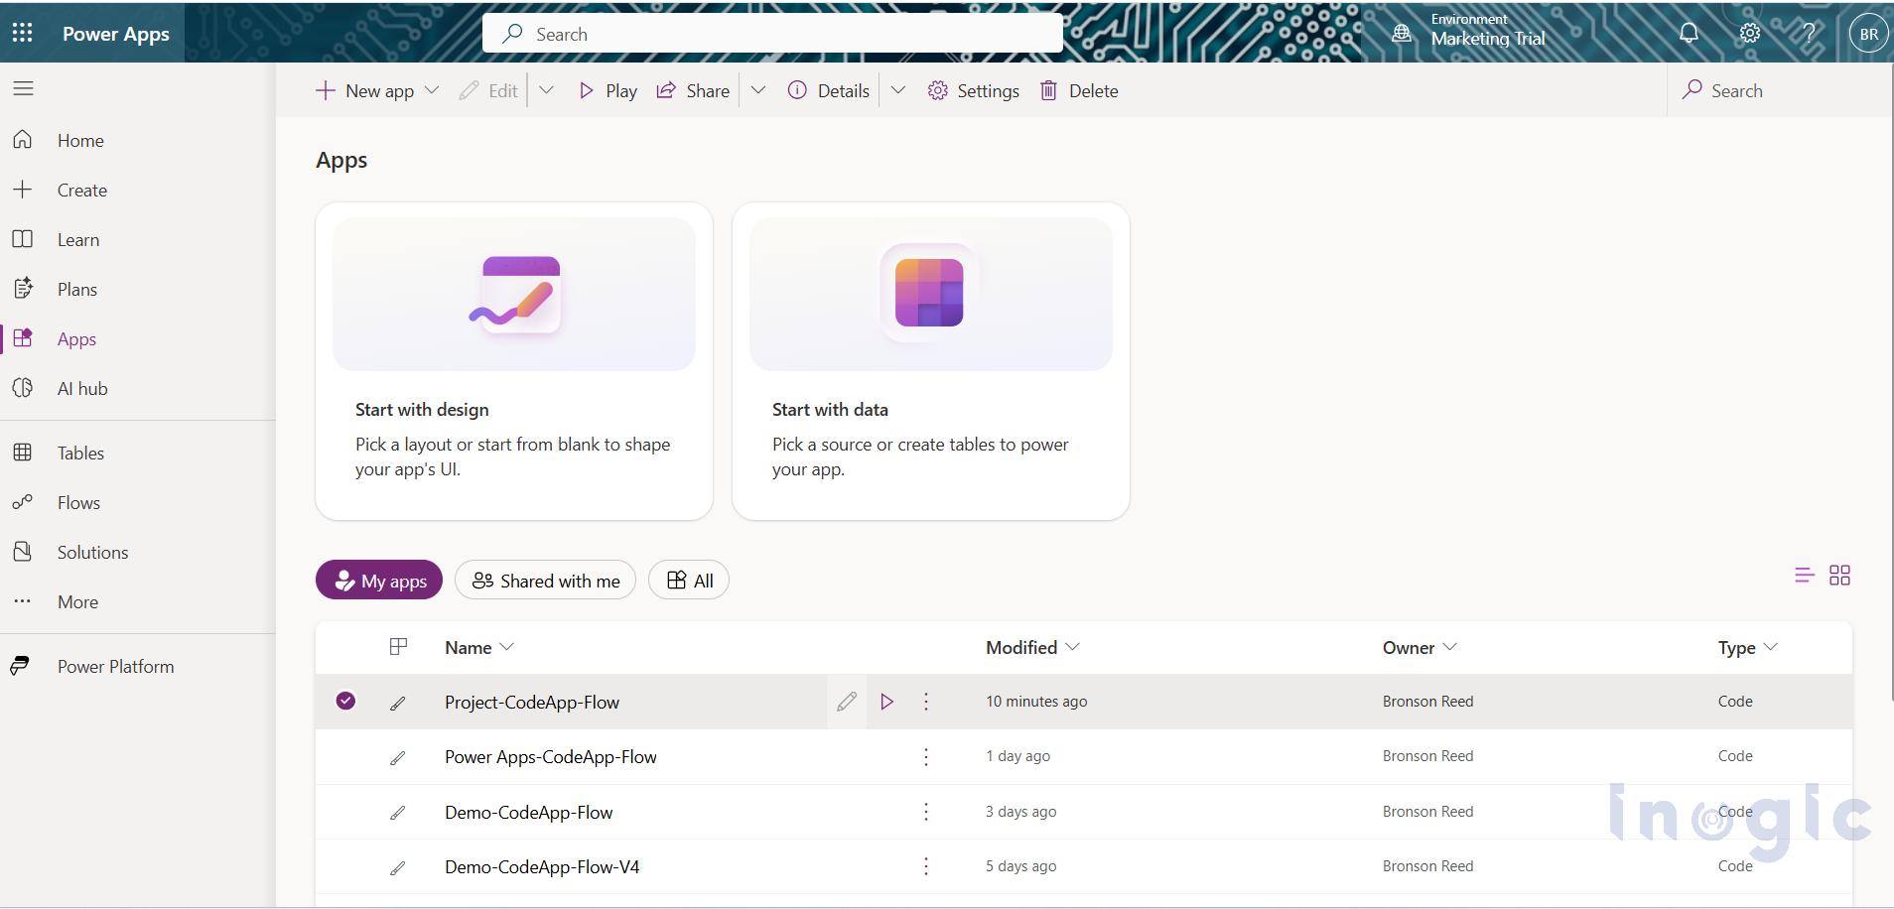
Task: Click Delete in the command bar
Action: pos(1078,90)
